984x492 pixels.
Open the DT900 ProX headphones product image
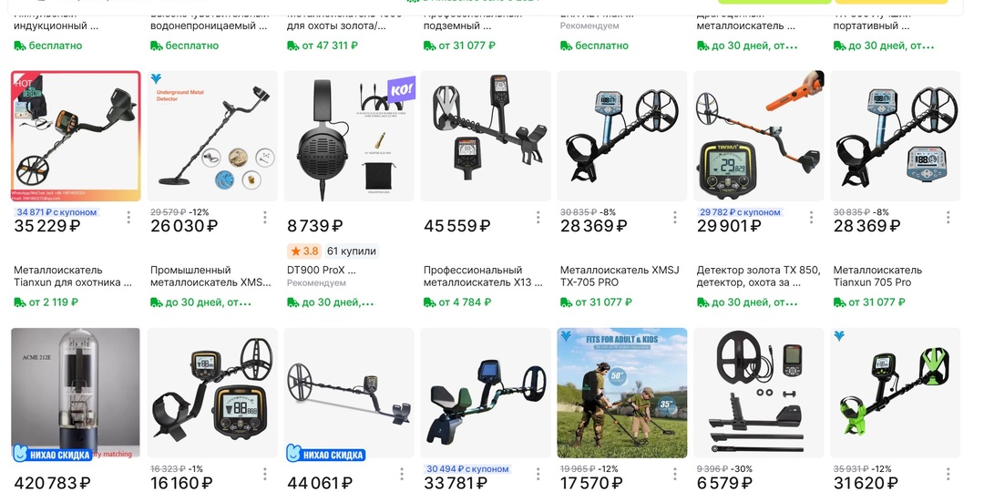pos(349,136)
